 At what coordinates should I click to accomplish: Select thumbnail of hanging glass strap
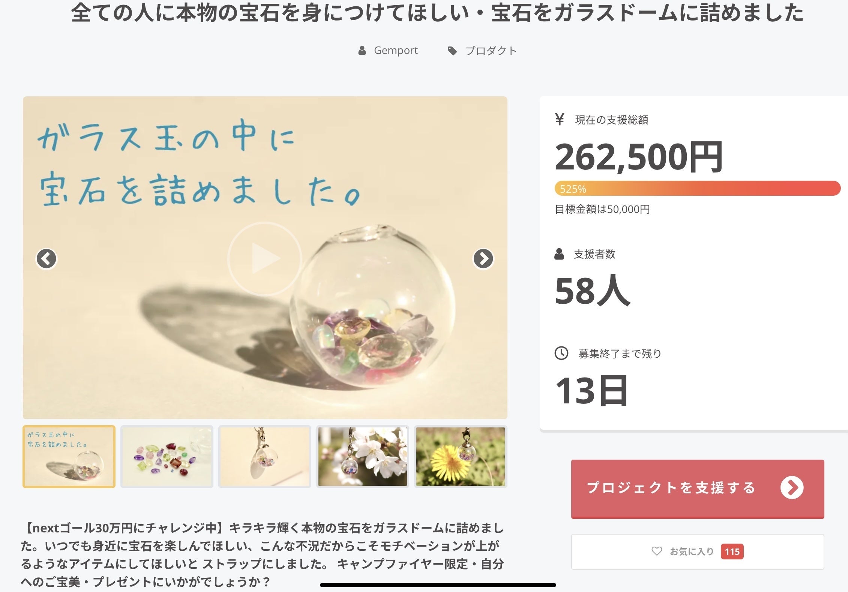(265, 457)
